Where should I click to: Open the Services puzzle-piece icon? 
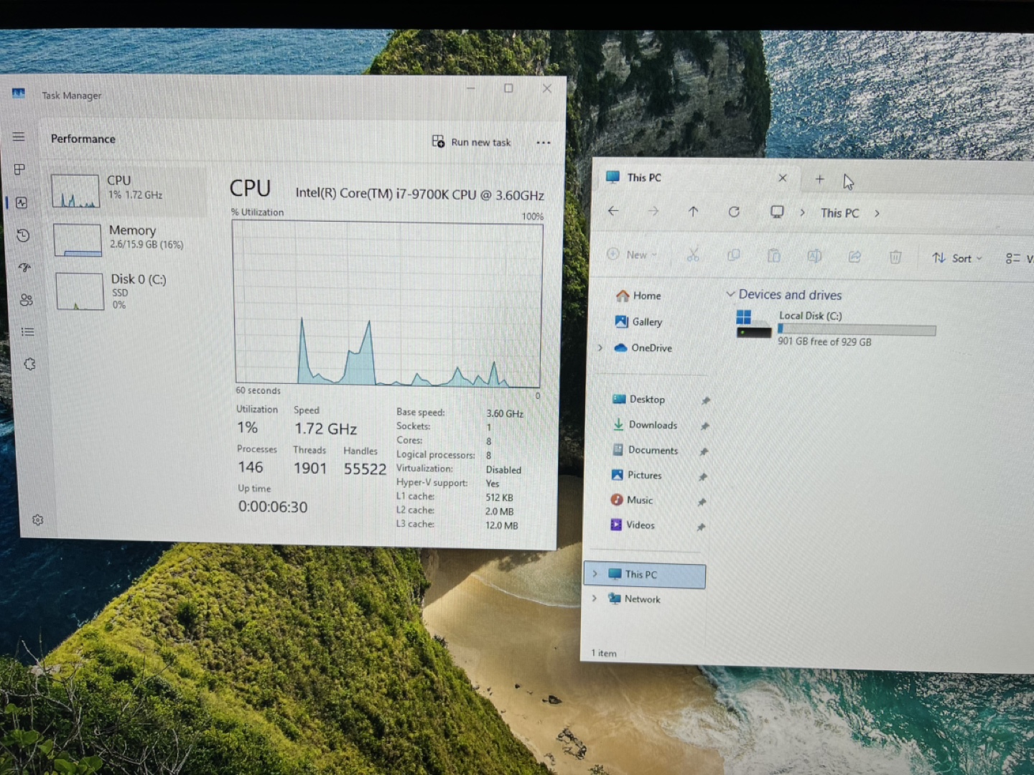pos(29,364)
